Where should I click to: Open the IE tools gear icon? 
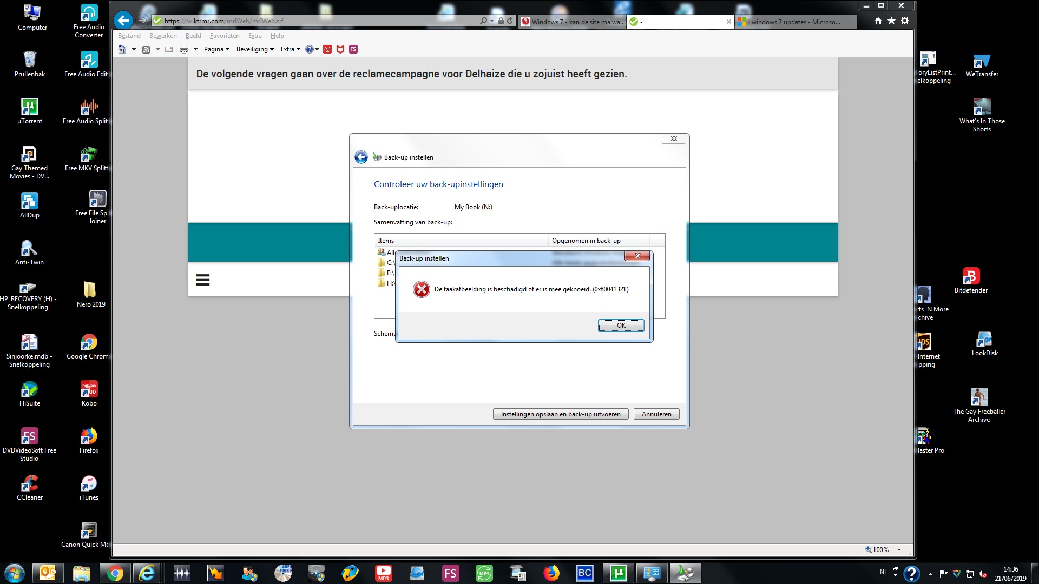click(905, 21)
